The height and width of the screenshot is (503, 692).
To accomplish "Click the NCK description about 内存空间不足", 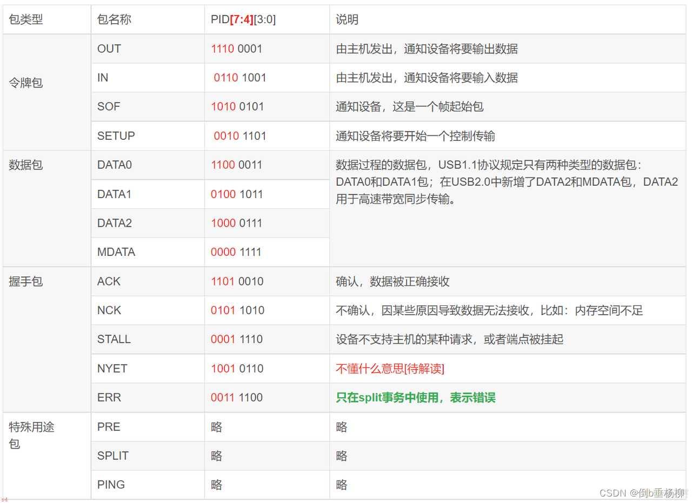I will tap(489, 310).
